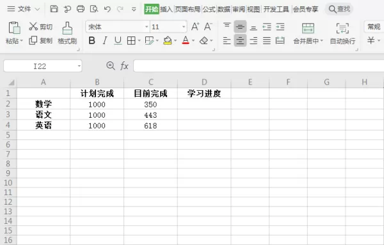Image resolution: width=384 pixels, height=245 pixels.
Task: Go to the 数据 tab
Action: [x=223, y=10]
